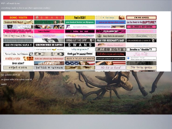Click the pale Lolita Doll banner
Screen dimensions: 172x129
(x=141, y=45)
